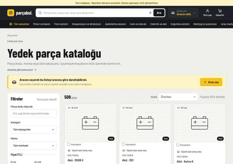
Task: Click the Yeni badge on VT-BT142
Action: (166, 139)
